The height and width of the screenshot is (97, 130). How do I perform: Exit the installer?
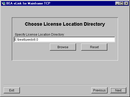tap(12, 90)
